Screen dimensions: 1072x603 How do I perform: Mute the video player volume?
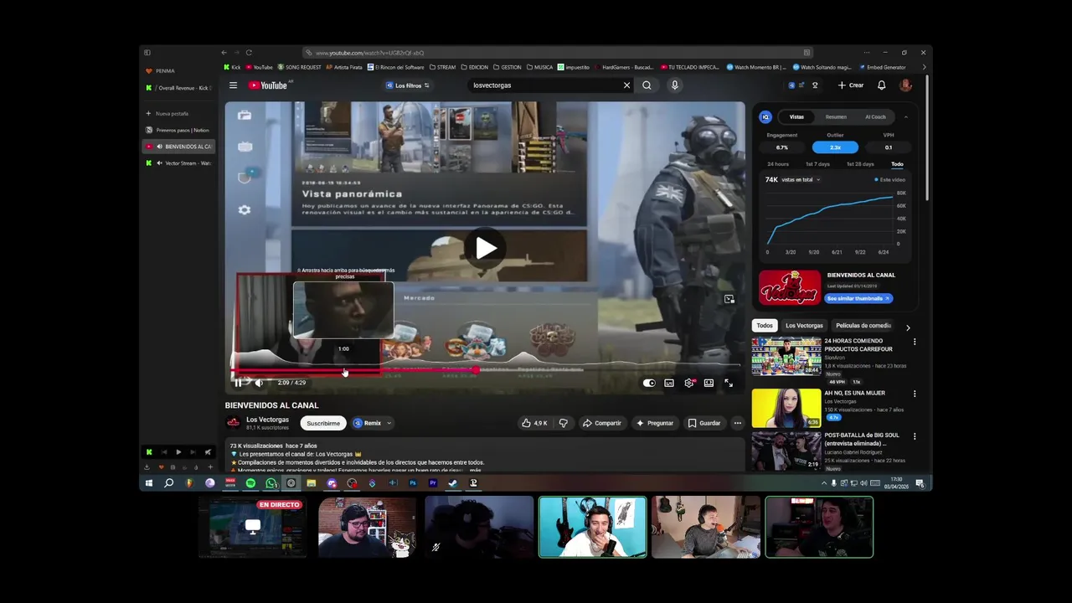coord(259,383)
